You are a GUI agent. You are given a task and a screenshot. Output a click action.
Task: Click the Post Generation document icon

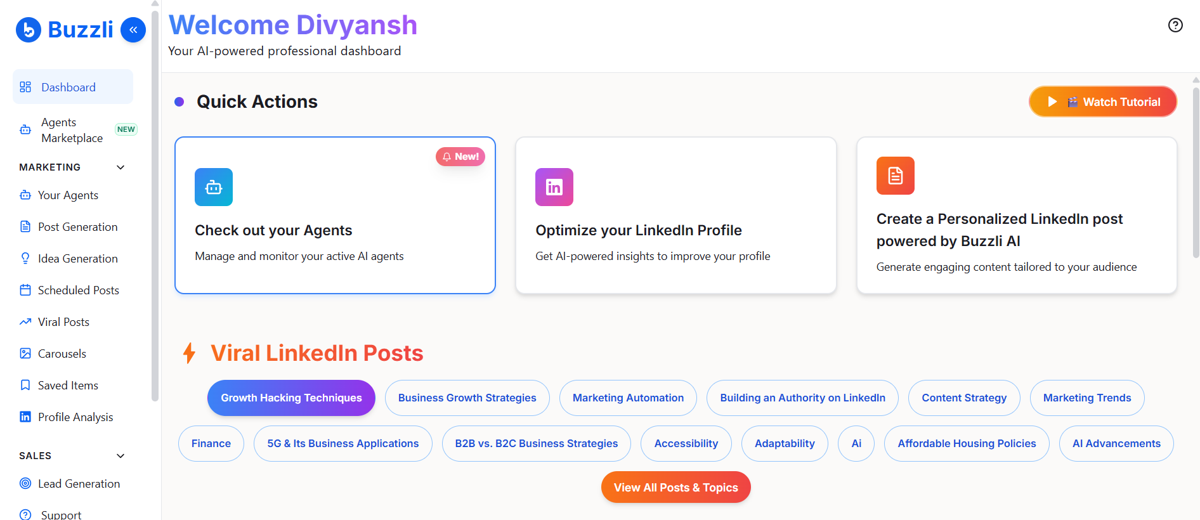pos(25,226)
